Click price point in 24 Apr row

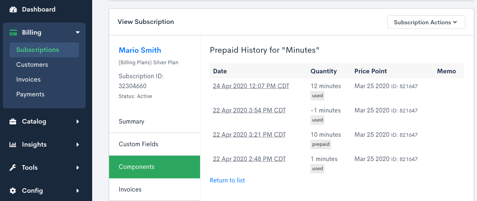[386, 86]
